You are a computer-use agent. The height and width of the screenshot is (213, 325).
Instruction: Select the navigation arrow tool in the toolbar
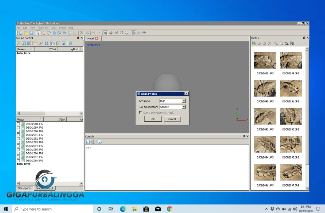pos(38,32)
